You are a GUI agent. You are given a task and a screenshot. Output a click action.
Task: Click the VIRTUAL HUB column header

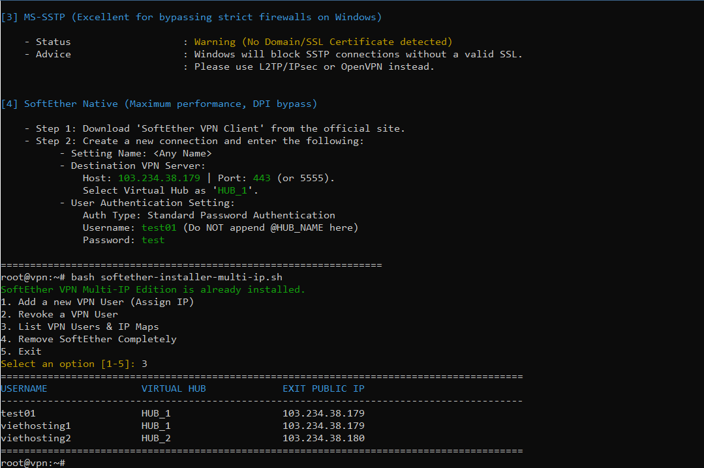pos(174,388)
